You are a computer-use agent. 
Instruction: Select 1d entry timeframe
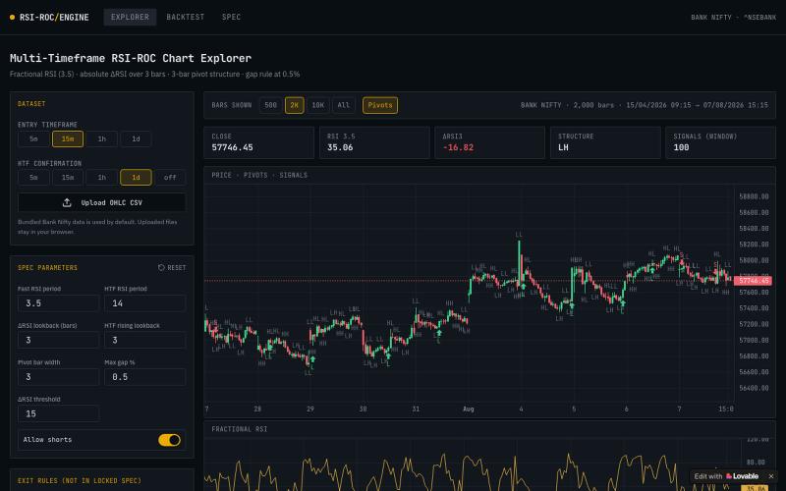tap(136, 138)
